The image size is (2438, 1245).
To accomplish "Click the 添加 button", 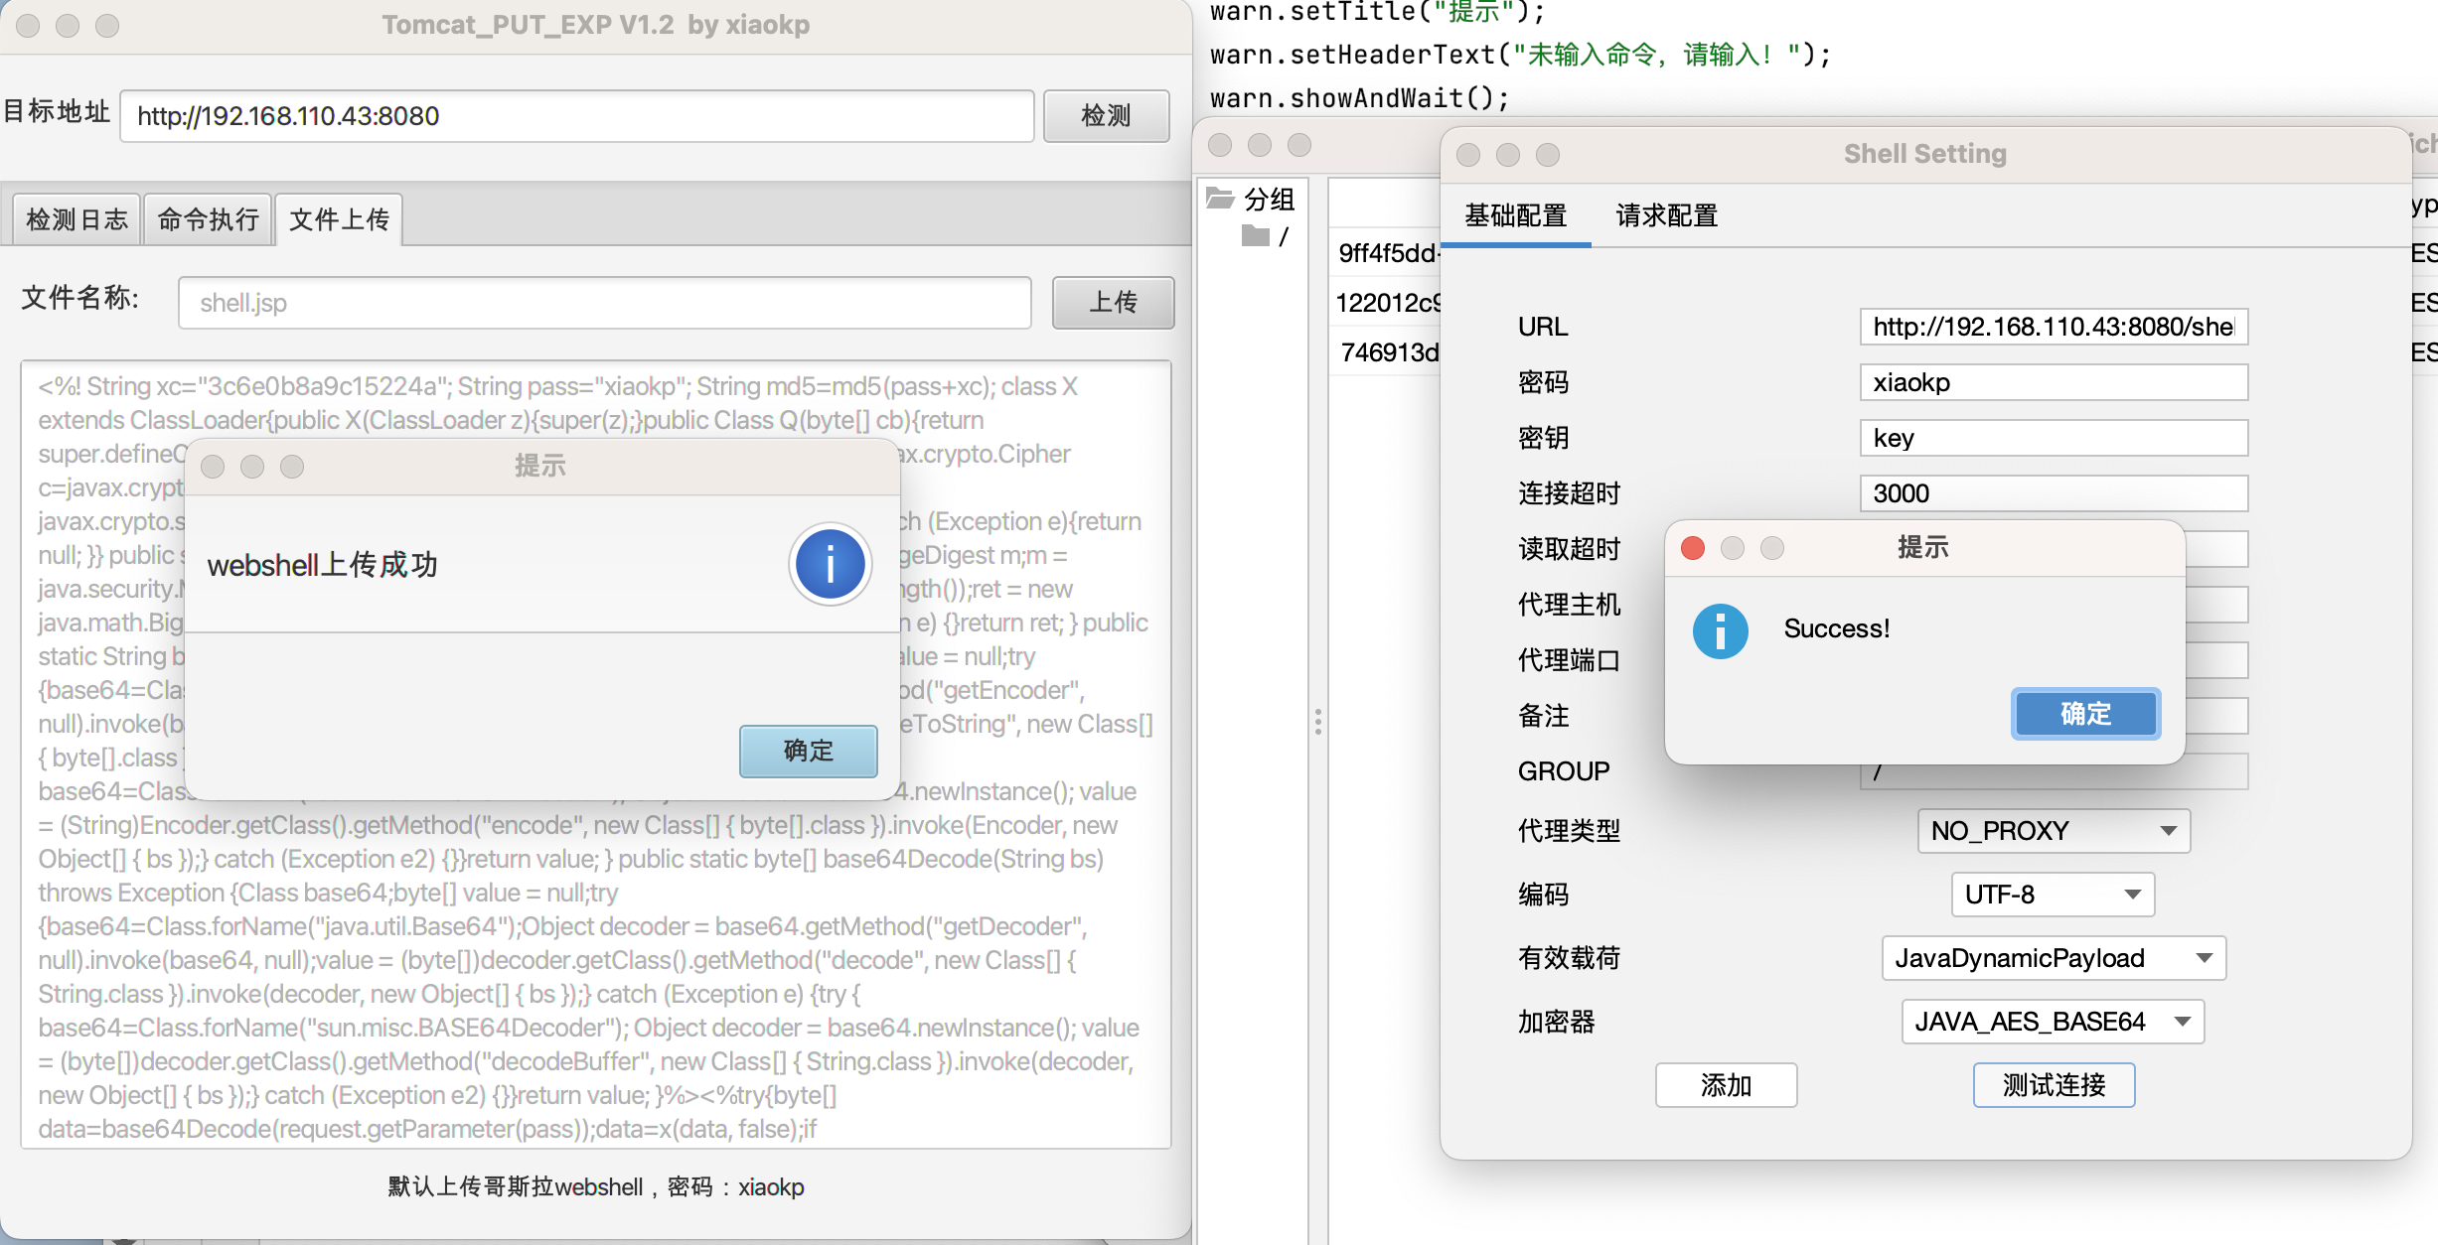I will (x=1726, y=1085).
